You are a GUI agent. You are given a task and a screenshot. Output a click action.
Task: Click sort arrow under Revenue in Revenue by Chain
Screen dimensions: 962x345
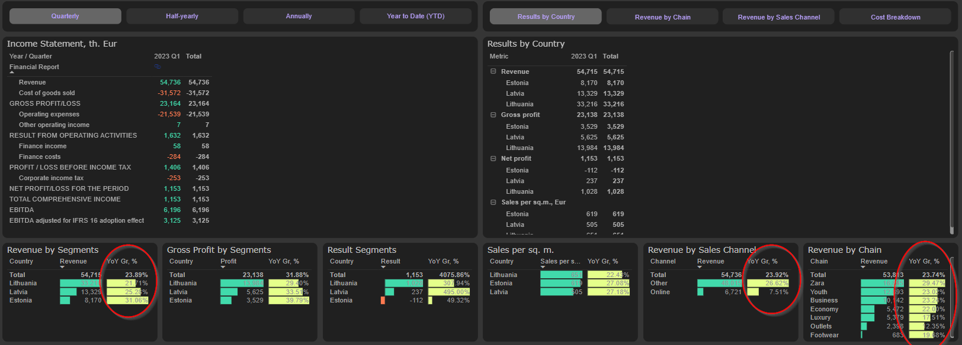tap(863, 267)
